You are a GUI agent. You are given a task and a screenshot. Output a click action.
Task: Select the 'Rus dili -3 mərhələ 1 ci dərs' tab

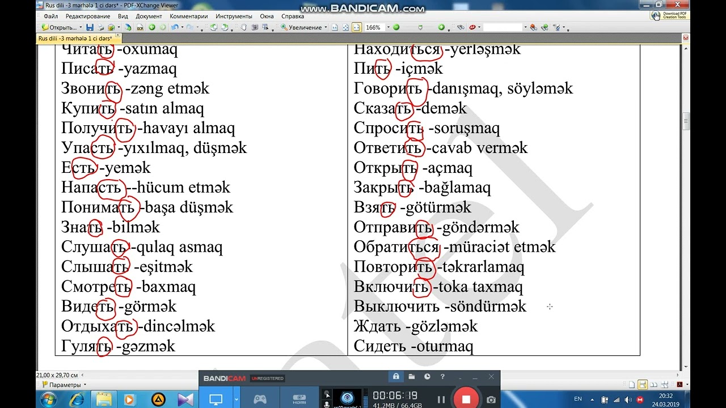(x=75, y=38)
